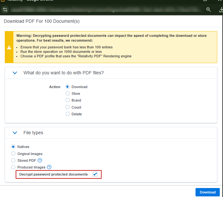
Task: Select the Store action radio button
Action: pyautogui.click(x=67, y=93)
